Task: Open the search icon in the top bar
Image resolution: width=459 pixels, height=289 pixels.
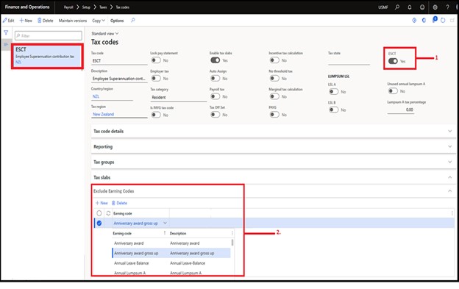Action: coord(397,7)
